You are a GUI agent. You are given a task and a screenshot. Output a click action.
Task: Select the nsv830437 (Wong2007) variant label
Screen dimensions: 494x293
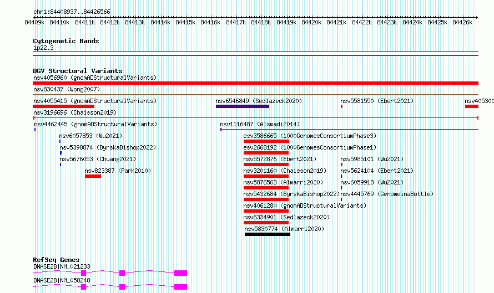[67, 89]
